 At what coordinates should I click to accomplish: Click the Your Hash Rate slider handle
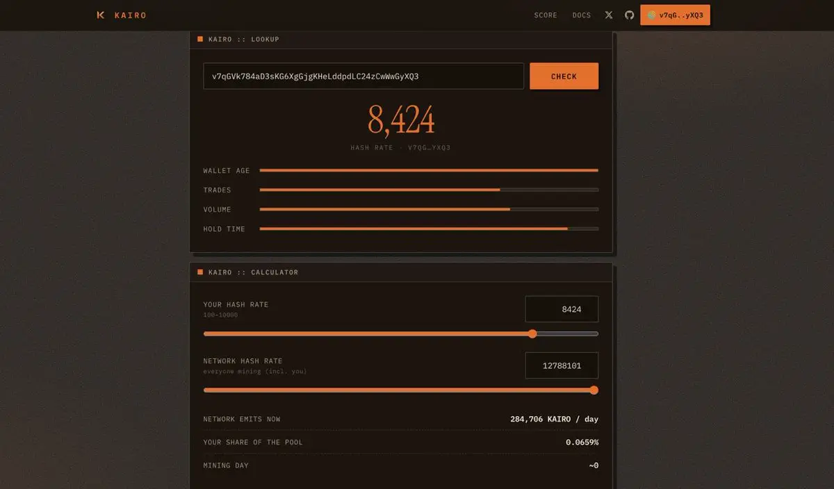coord(532,334)
